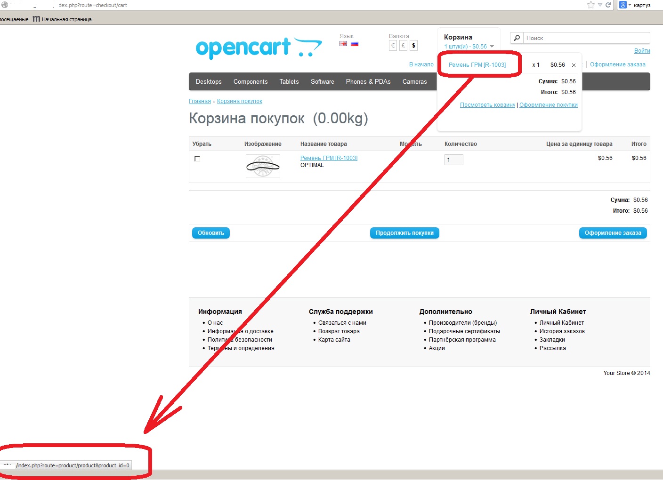Choose Euro currency symbol
This screenshot has height=480, width=663.
tap(393, 46)
